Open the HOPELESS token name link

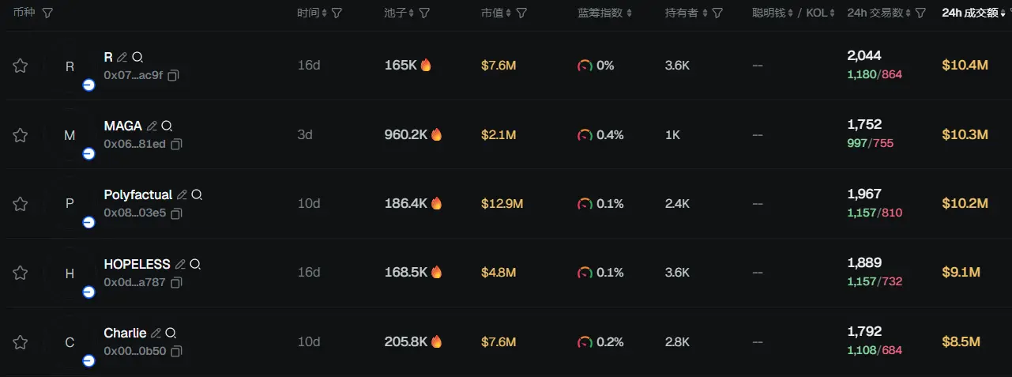[x=137, y=265]
